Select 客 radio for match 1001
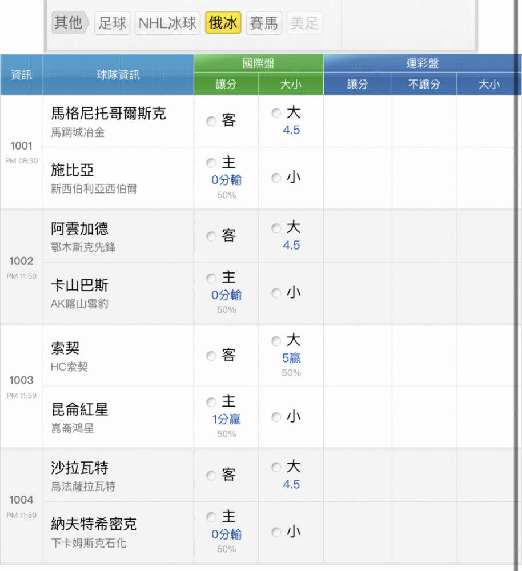Screen dimensions: 522x571 click(211, 121)
